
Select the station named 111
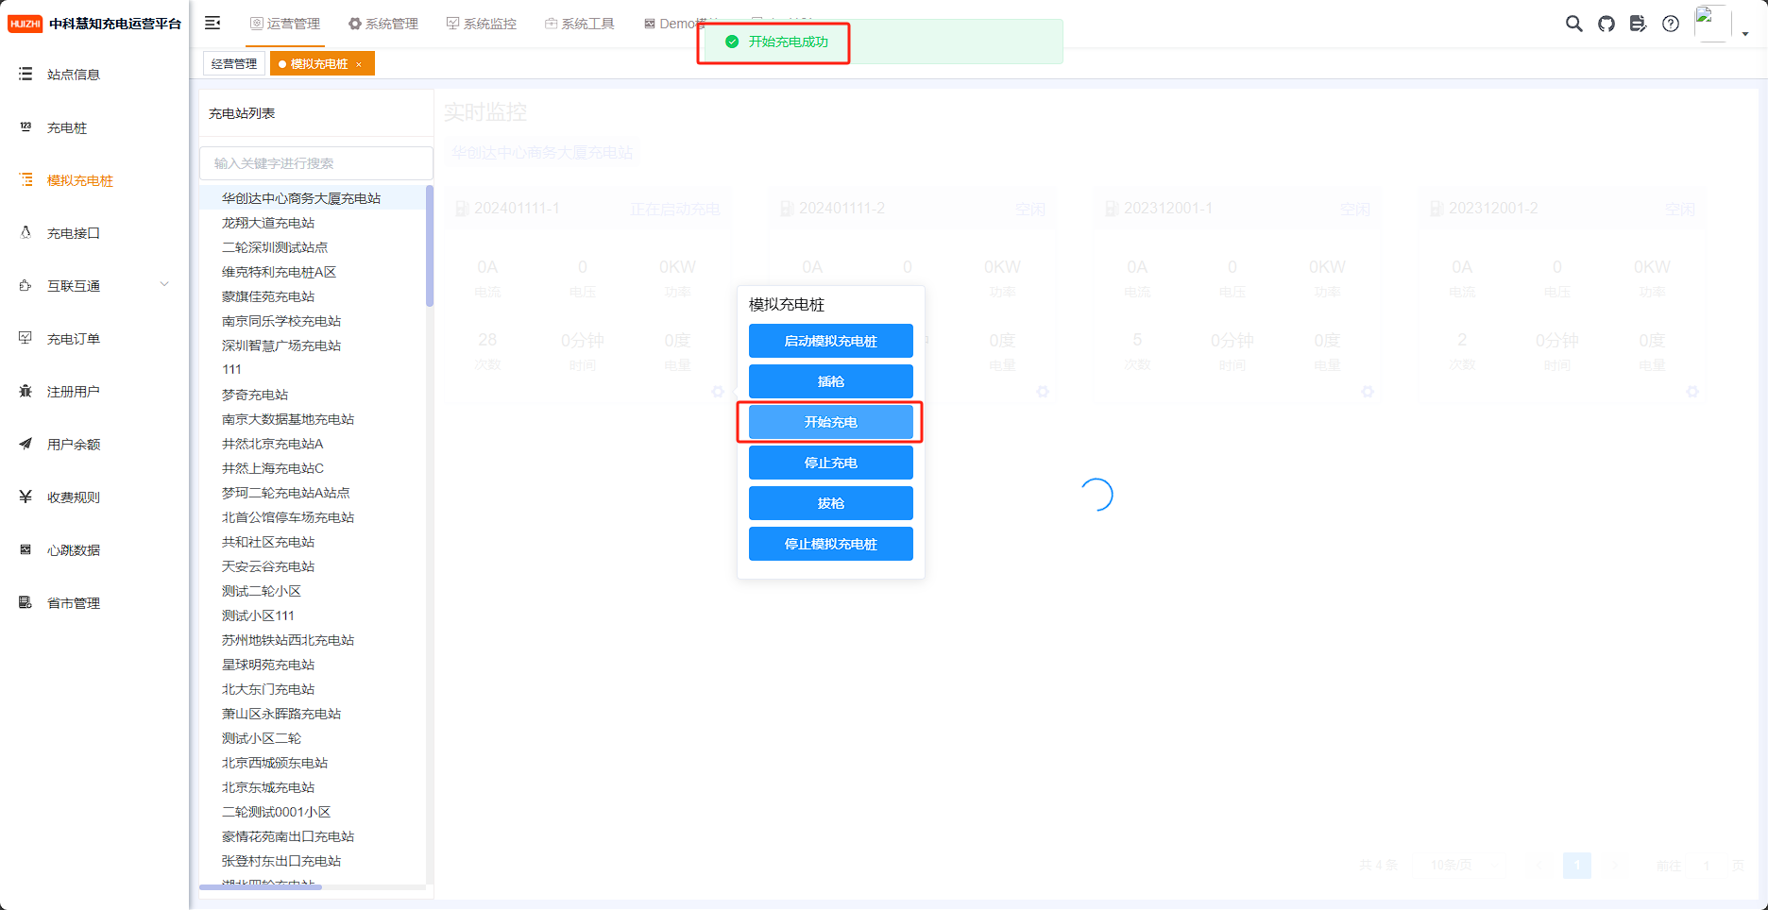point(231,369)
